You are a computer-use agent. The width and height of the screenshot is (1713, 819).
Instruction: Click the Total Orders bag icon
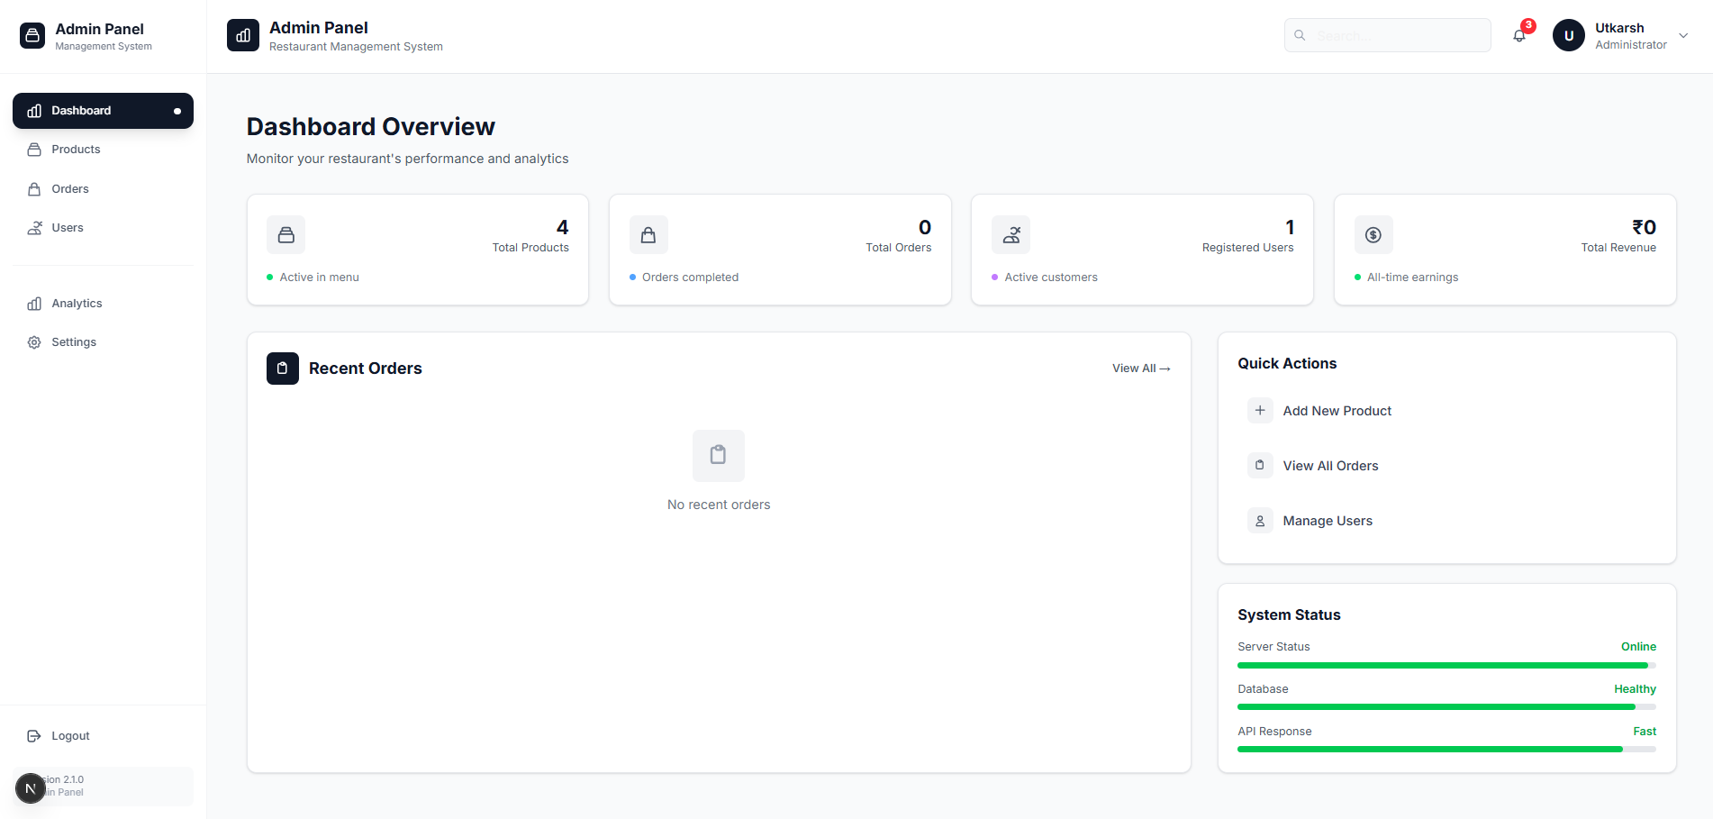648,235
